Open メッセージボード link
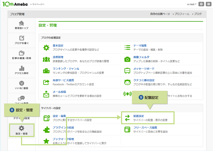The width and height of the screenshot is (213, 151). pyautogui.click(x=144, y=69)
